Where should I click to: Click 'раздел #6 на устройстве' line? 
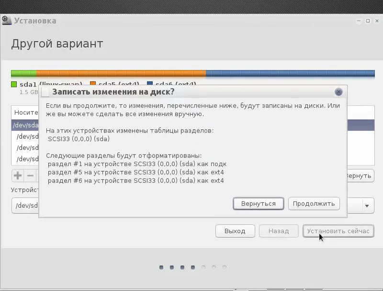135,180
